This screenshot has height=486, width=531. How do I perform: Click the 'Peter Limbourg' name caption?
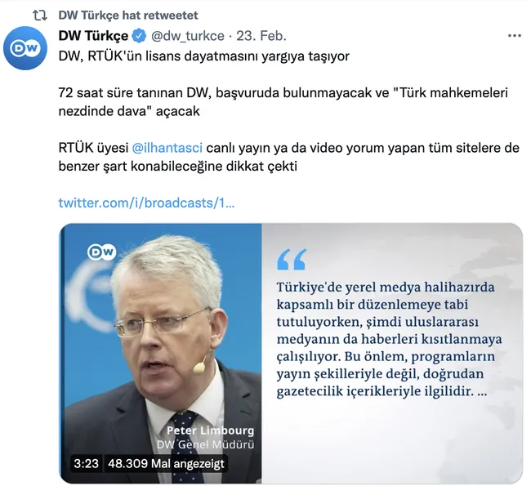210,430
